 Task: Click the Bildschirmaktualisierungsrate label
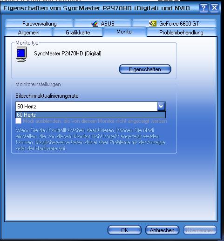48,96
